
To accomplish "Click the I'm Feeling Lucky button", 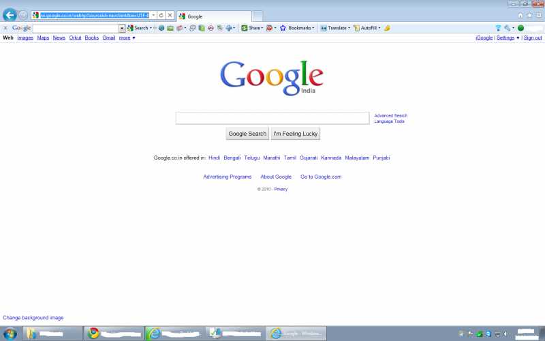I will coord(296,134).
